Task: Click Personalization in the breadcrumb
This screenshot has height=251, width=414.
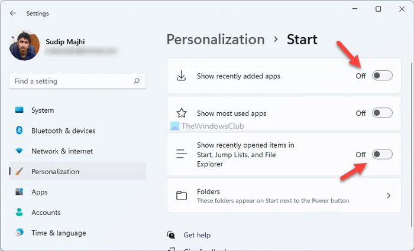Action: coord(215,40)
